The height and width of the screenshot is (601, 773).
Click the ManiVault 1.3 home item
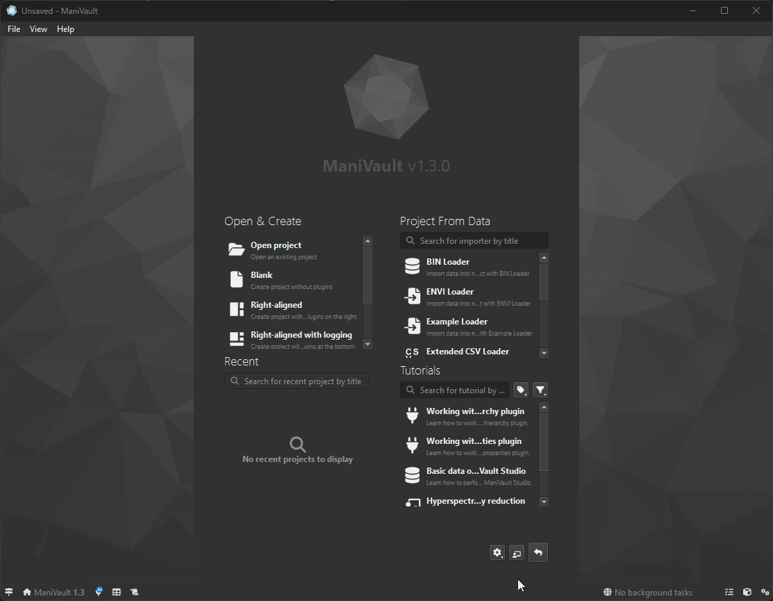click(53, 592)
